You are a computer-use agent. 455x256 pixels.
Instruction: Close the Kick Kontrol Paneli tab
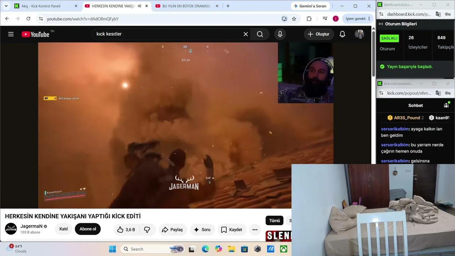(x=76, y=6)
